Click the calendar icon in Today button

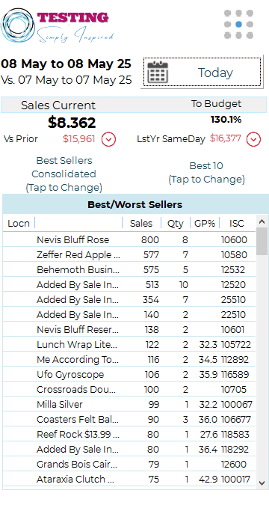tap(158, 72)
